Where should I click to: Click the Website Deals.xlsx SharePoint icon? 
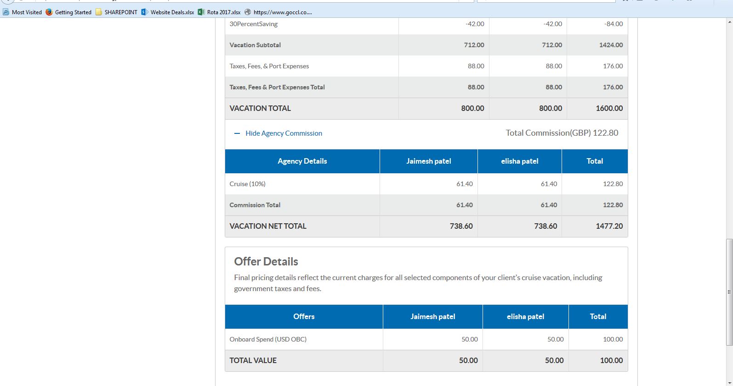tap(145, 12)
